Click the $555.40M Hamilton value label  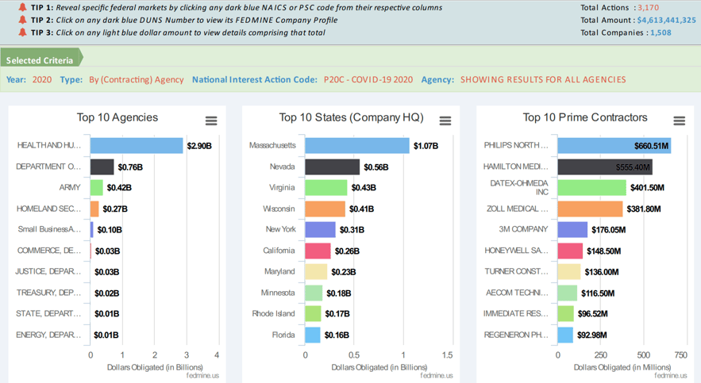click(x=633, y=167)
